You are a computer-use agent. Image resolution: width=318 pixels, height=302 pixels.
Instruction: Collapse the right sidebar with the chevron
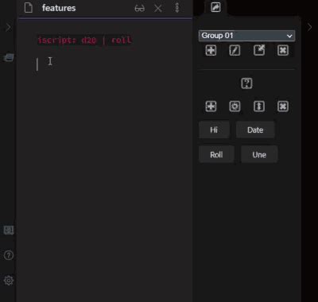309,27
